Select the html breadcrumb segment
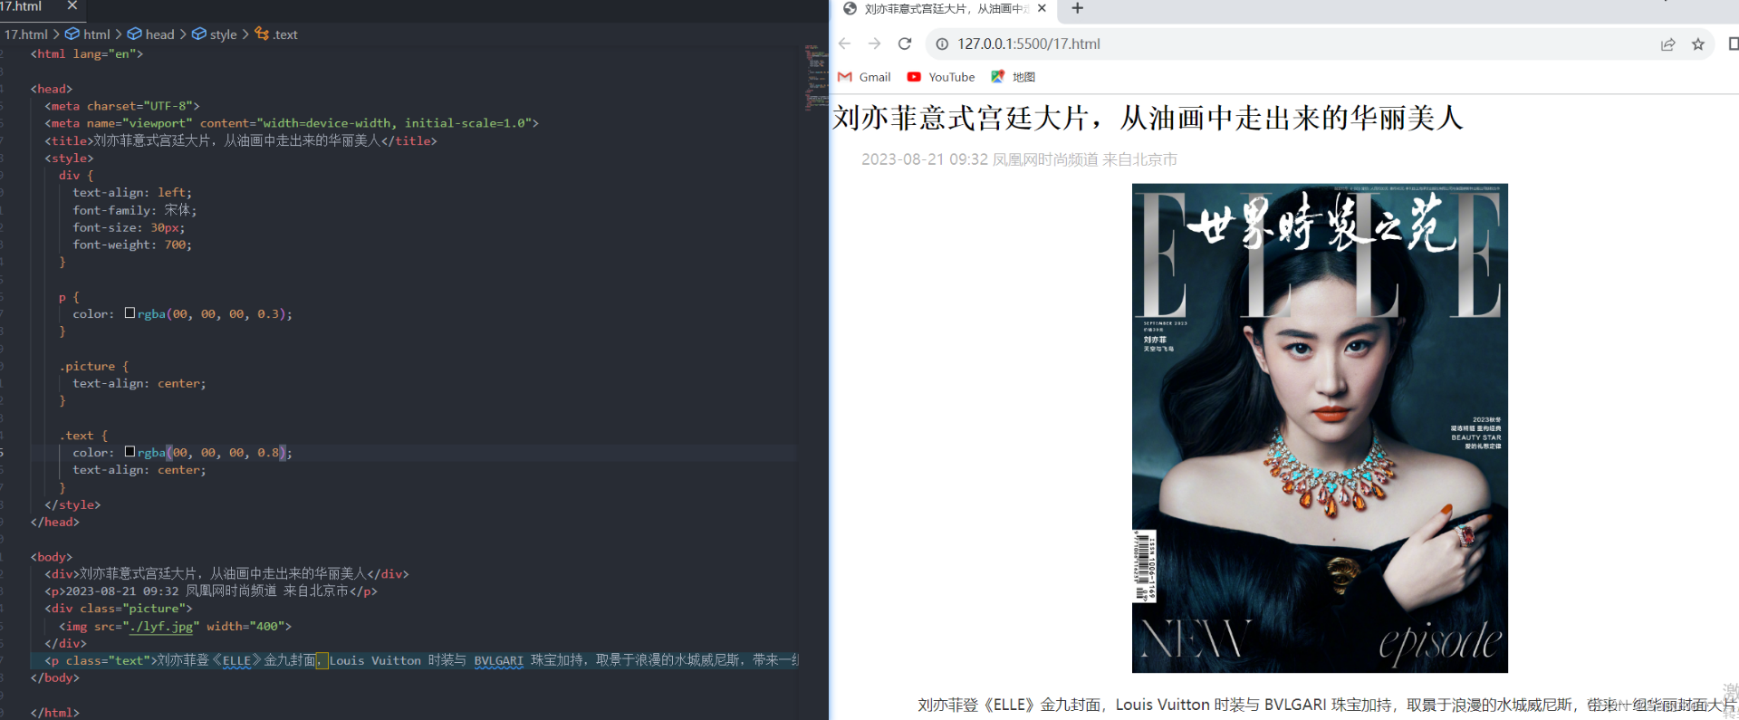Image resolution: width=1739 pixels, height=720 pixels. (x=88, y=34)
